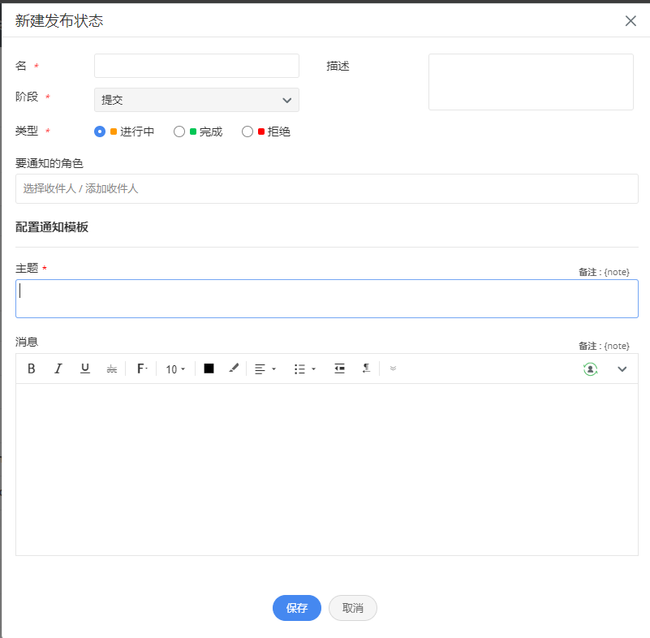Screen dimensions: 650x638
Task: Click the 备注 {note} hint above 主题
Action: click(604, 273)
